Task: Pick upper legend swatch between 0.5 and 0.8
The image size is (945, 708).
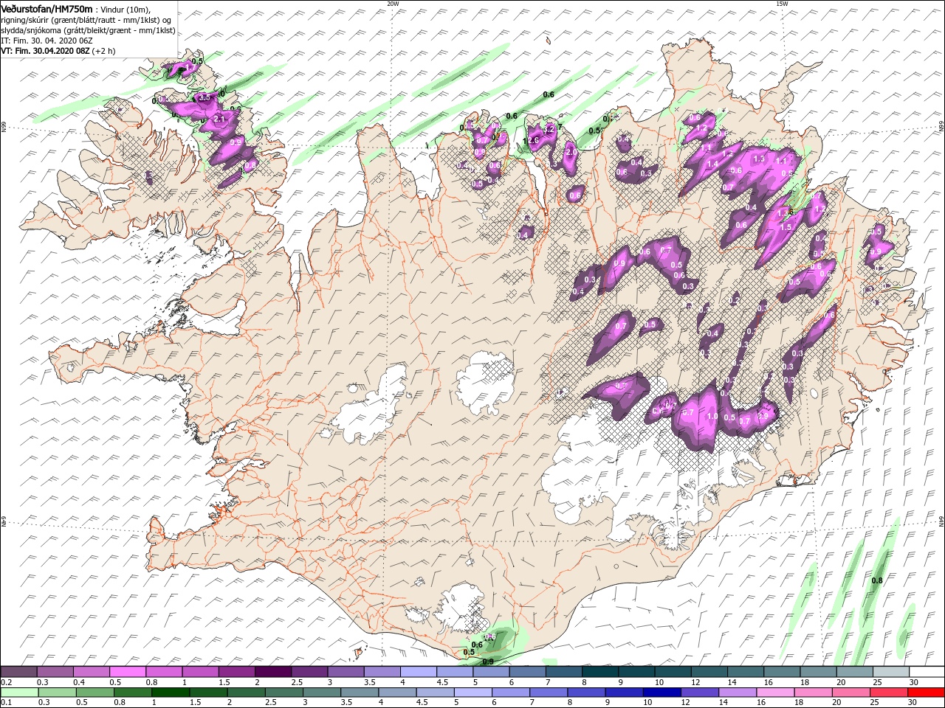Action: [x=128, y=672]
